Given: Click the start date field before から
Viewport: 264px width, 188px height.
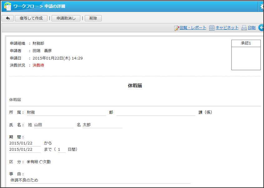Looking at the screenshot, I should (x=25, y=143).
